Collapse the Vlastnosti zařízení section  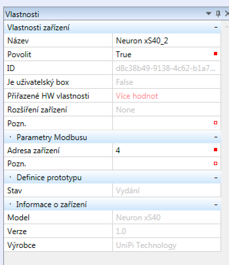coord(216,28)
